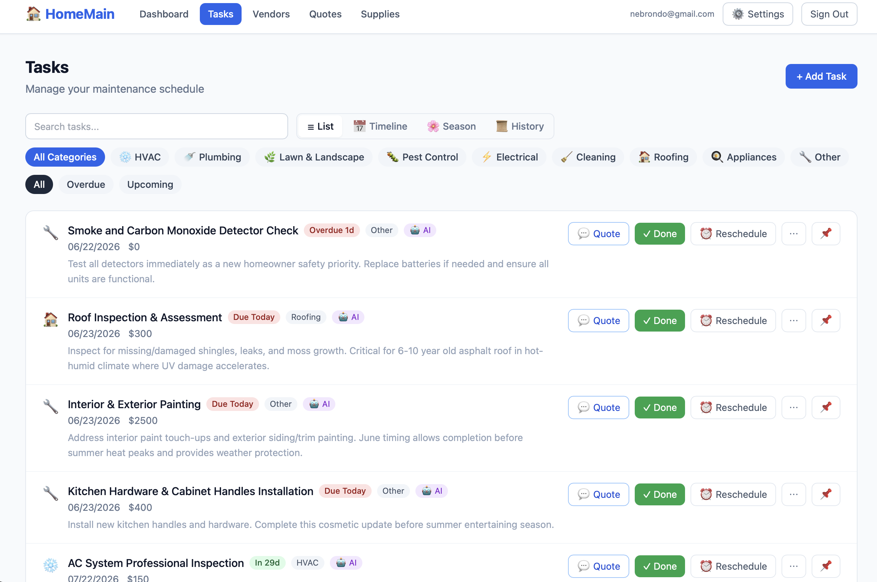The image size is (877, 582).
Task: Pin the AC System Professional Inspection task
Action: point(825,566)
